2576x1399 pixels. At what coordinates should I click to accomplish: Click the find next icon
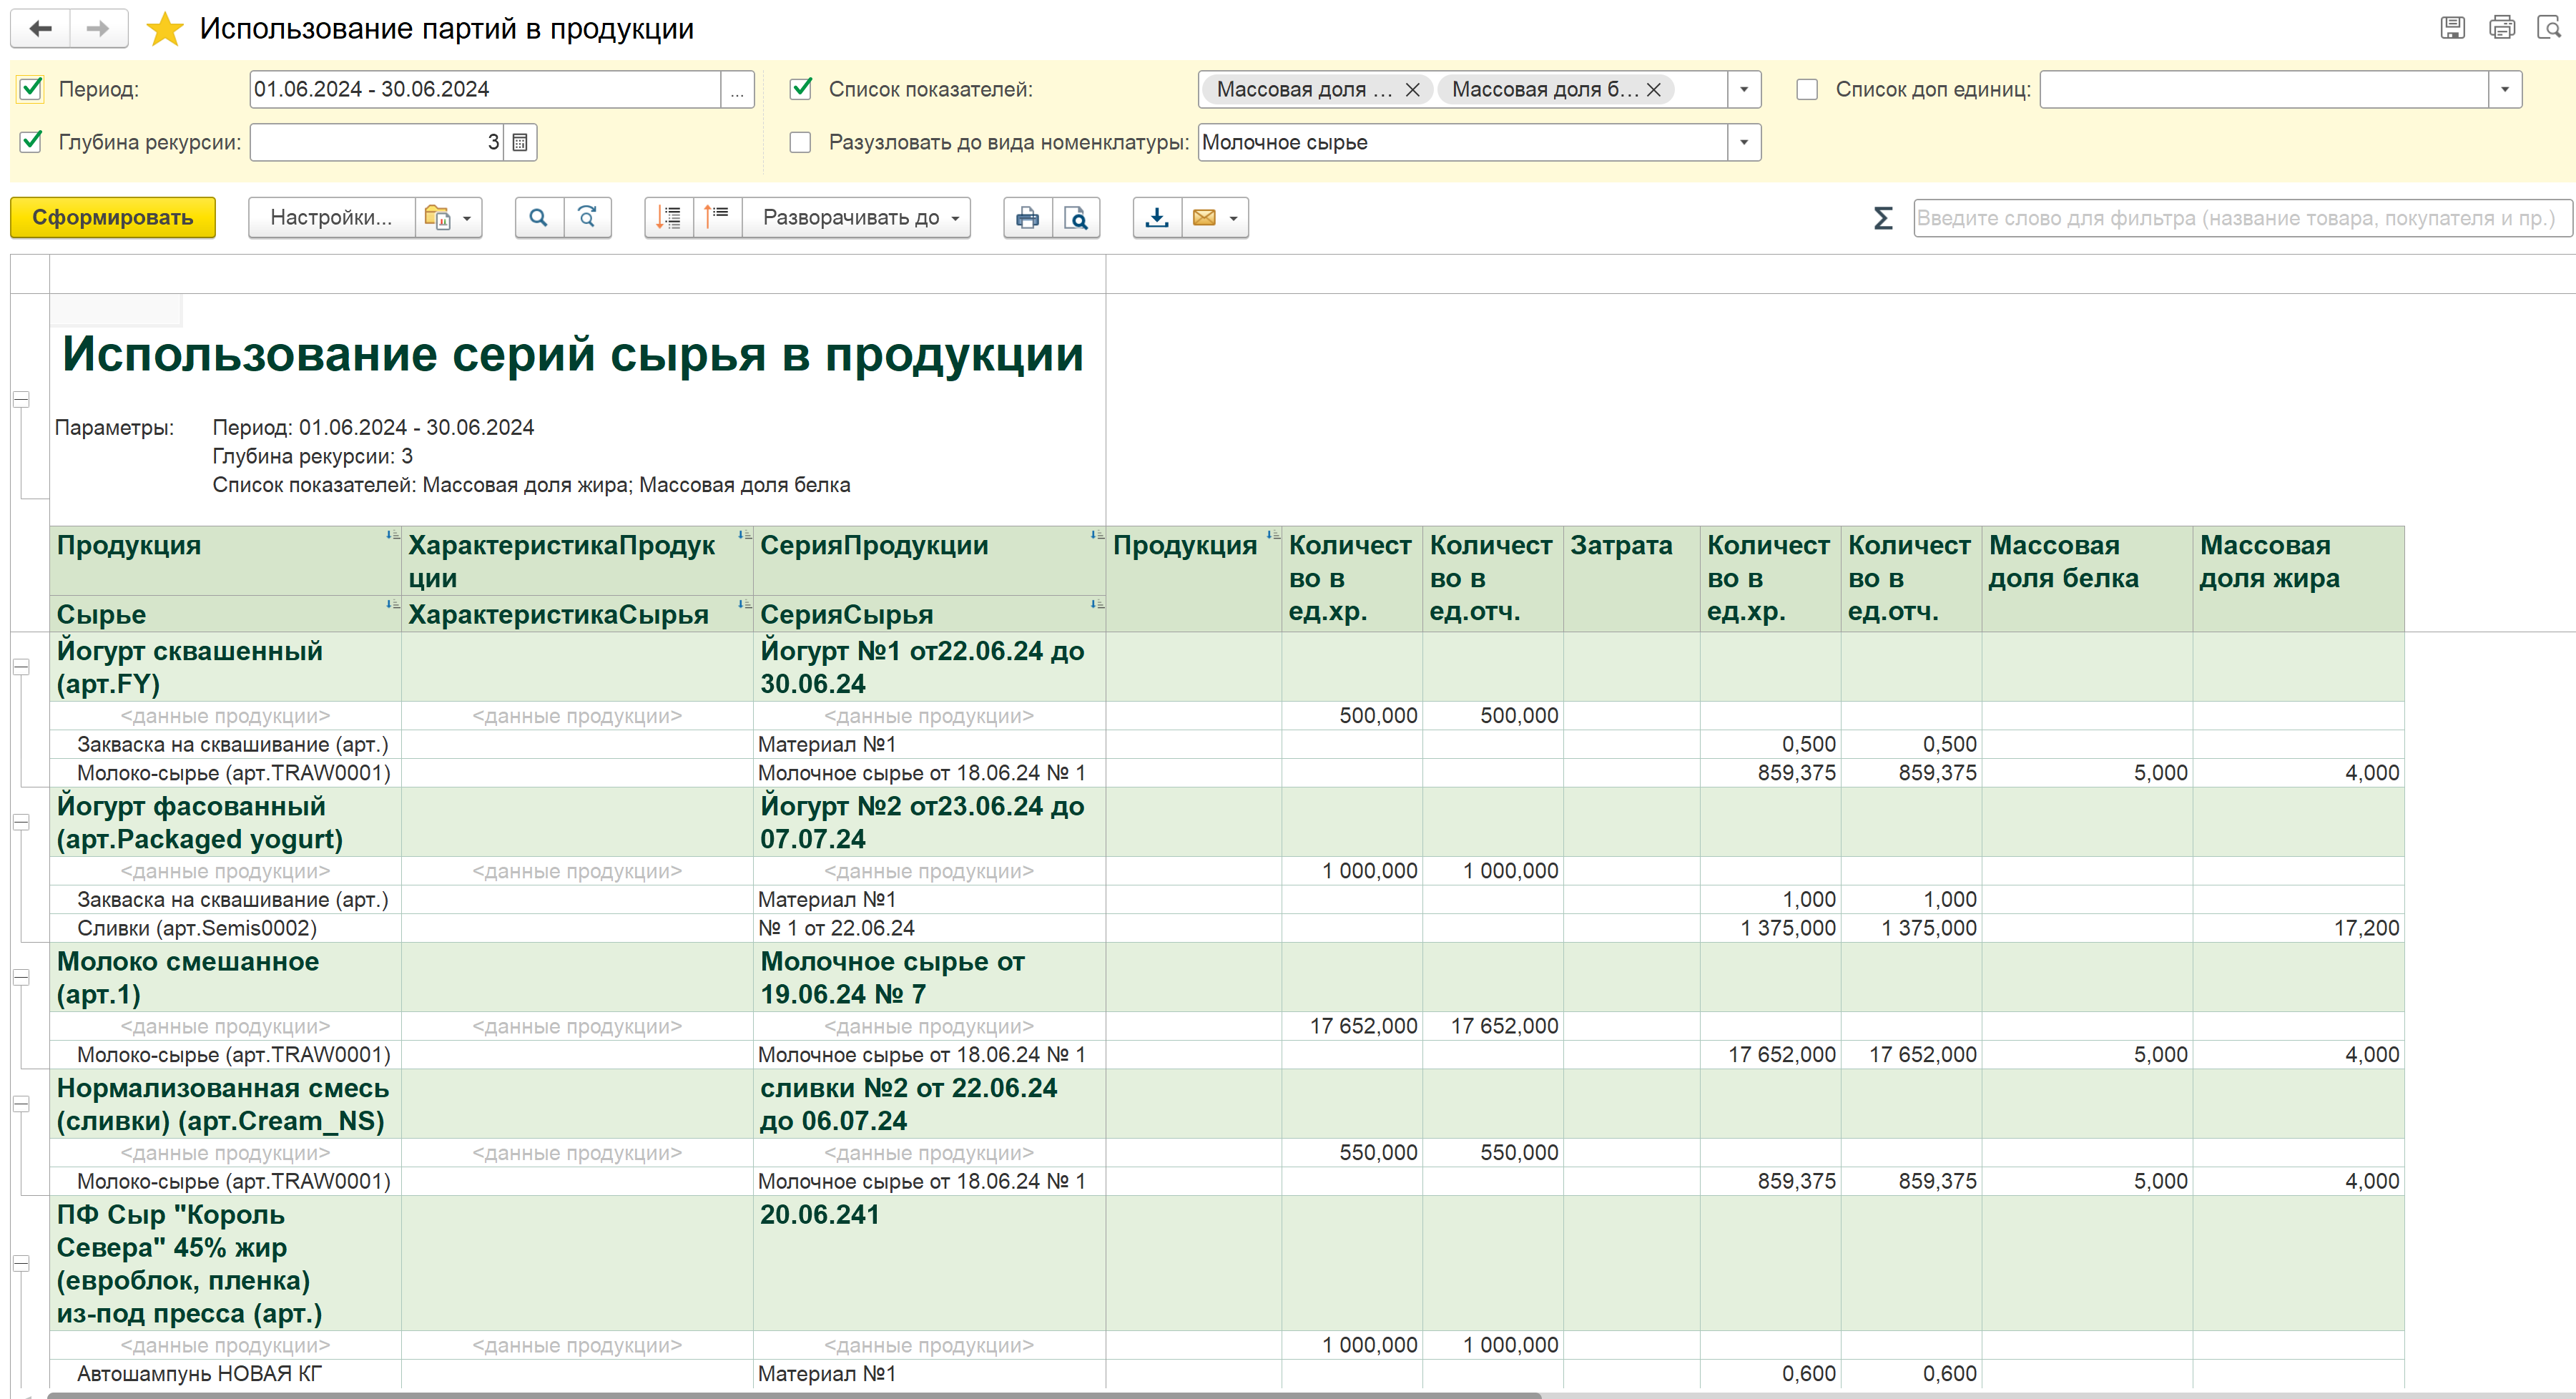588,217
